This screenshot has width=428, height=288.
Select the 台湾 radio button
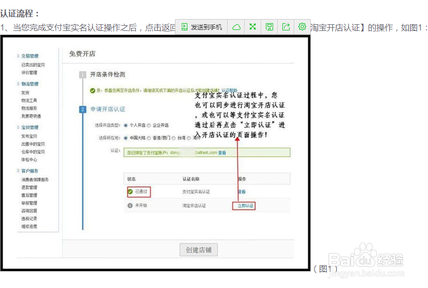[173, 138]
